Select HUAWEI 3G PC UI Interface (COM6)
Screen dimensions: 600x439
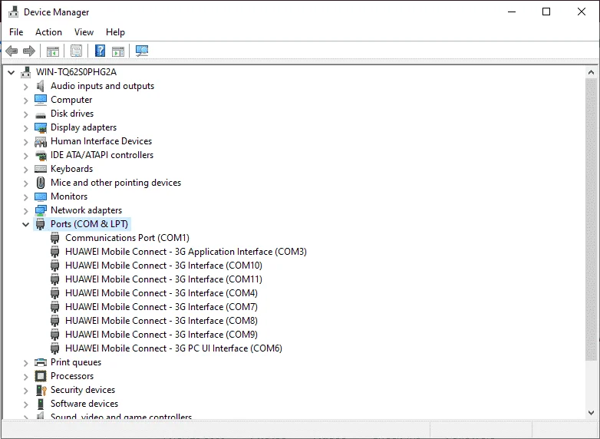173,348
